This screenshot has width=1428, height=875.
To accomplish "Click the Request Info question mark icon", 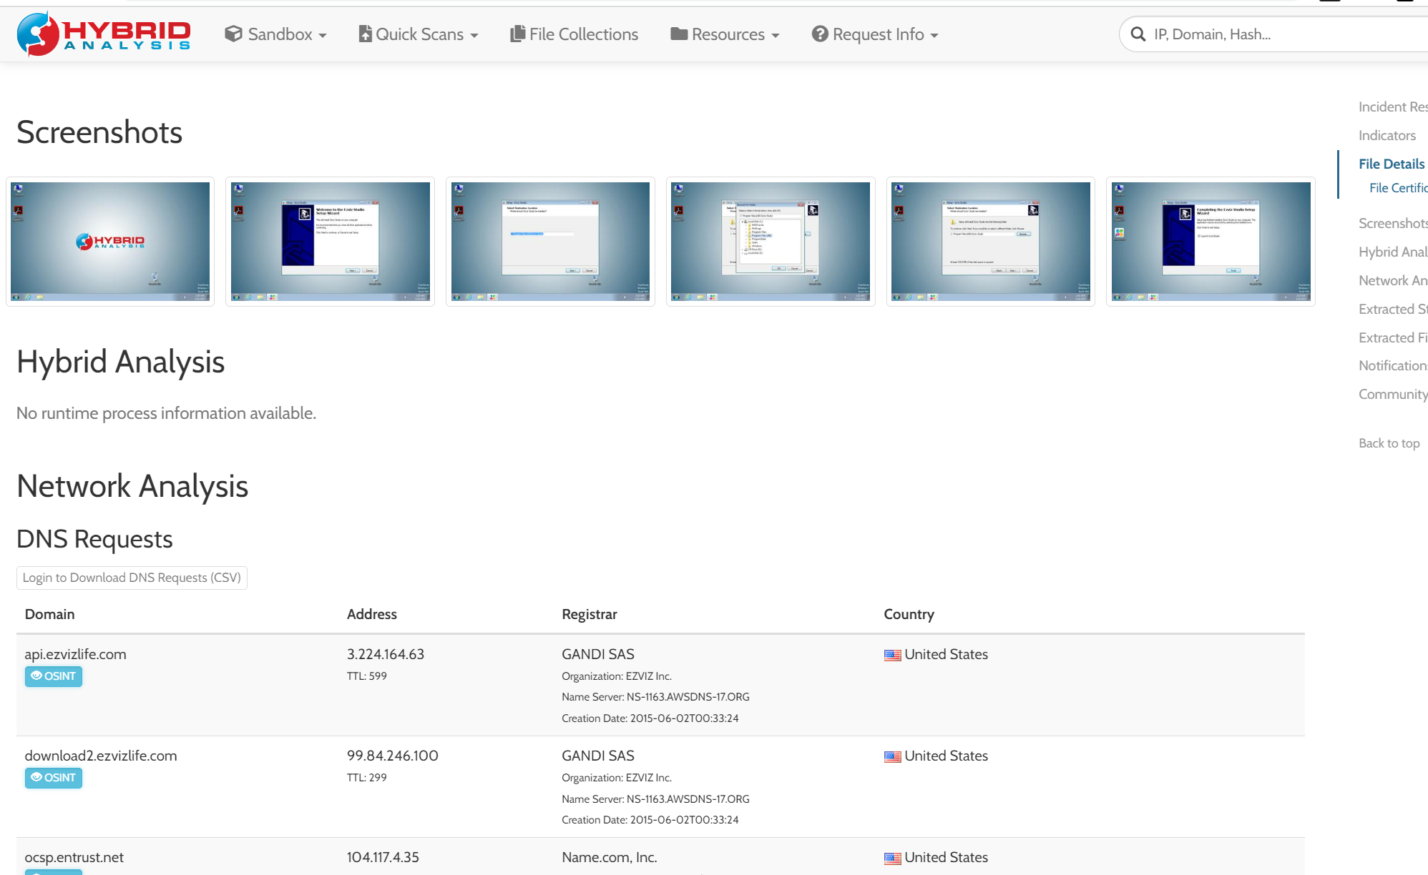I will 820,34.
